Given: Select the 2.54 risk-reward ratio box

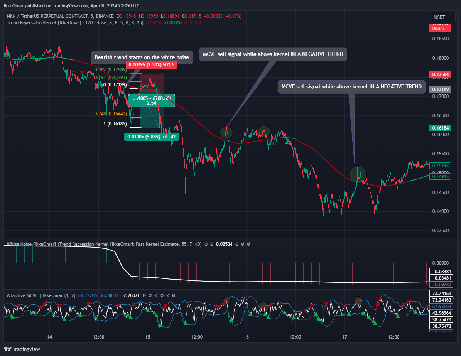Looking at the screenshot, I should (152, 101).
